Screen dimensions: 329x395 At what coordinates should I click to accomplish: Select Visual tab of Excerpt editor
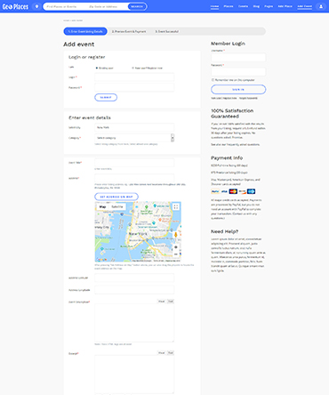pyautogui.click(x=161, y=353)
